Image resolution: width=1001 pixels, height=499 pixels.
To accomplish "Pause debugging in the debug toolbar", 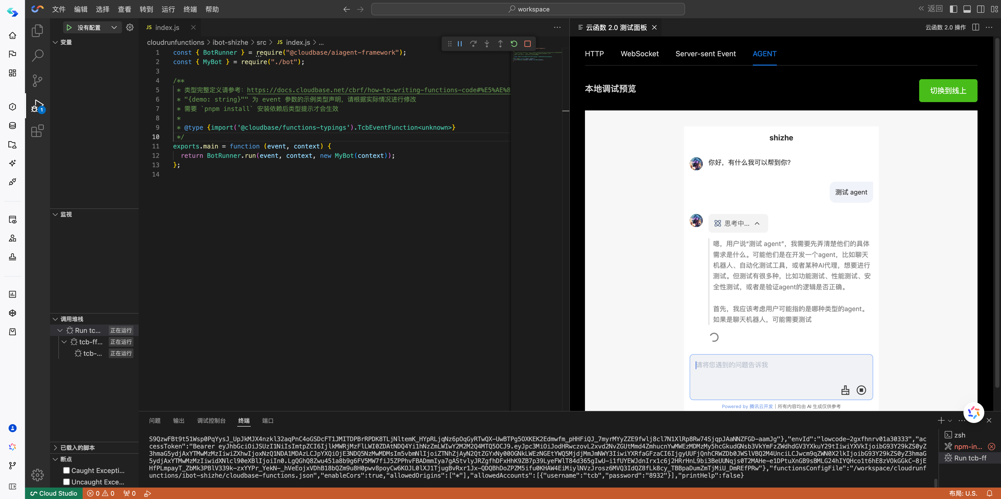I will pos(460,43).
